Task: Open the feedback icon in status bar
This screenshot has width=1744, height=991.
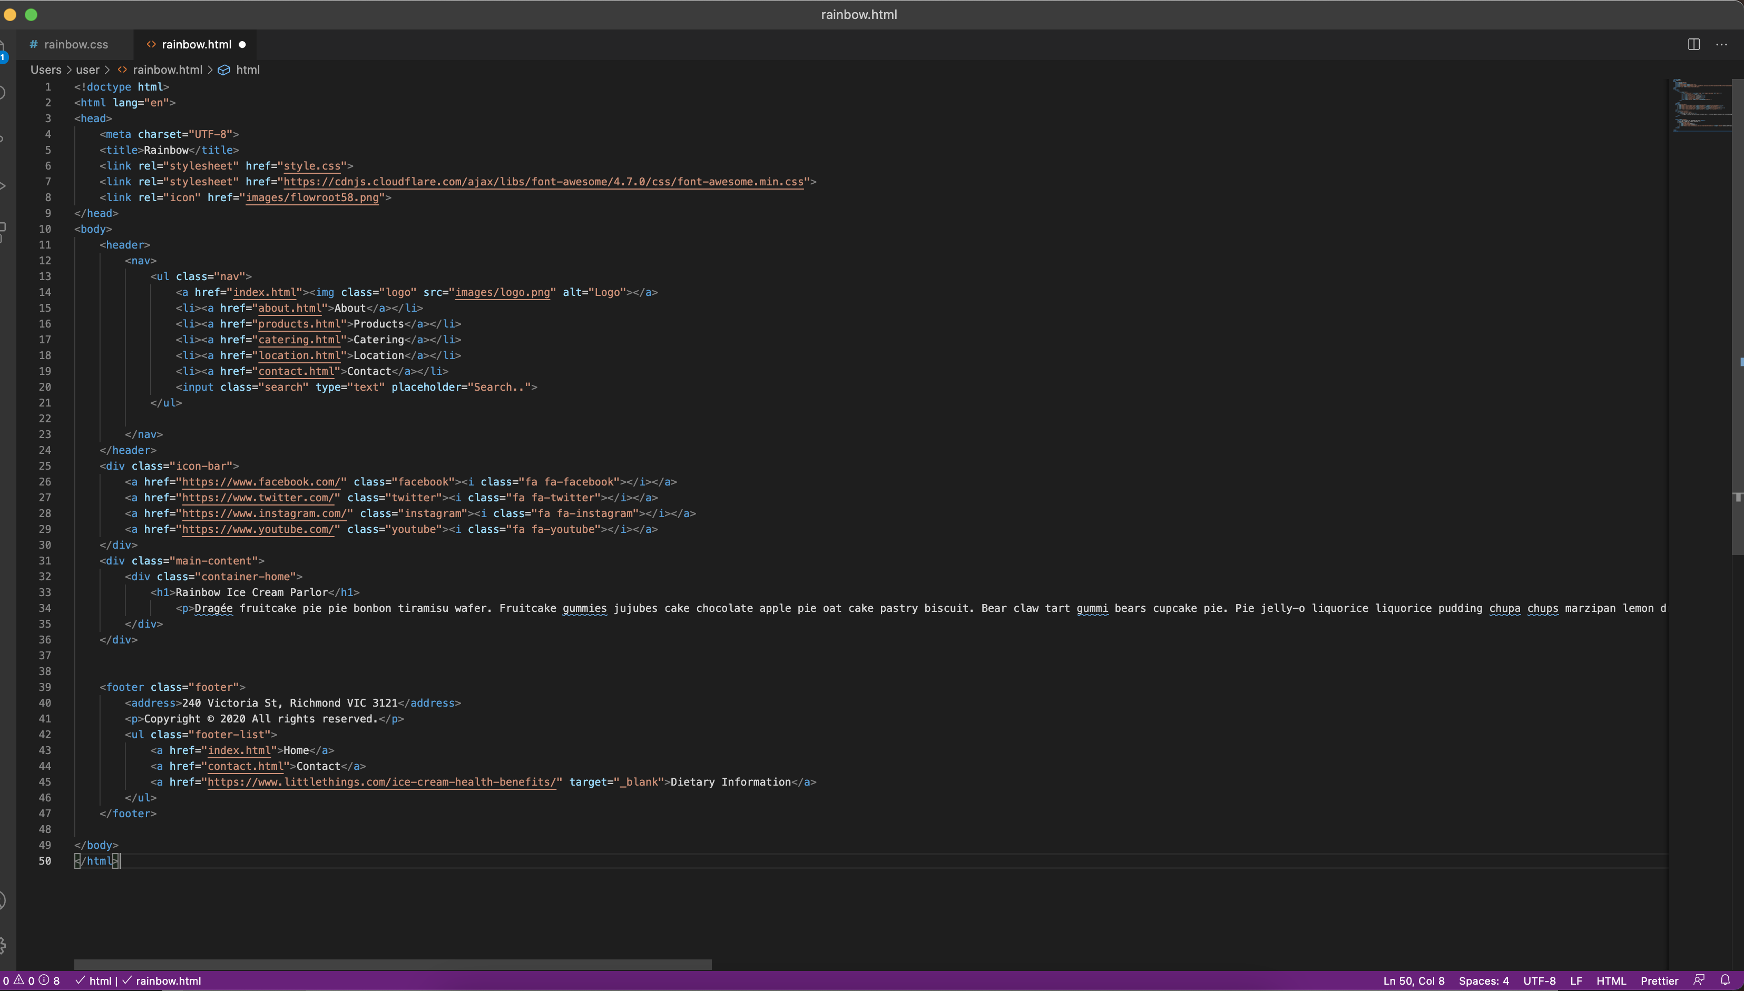Action: (1698, 980)
